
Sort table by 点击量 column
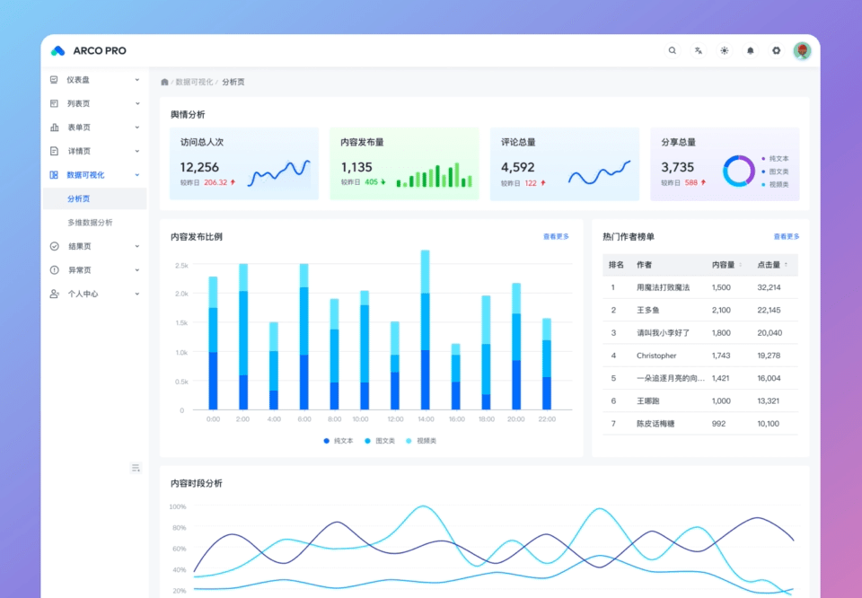pos(772,265)
